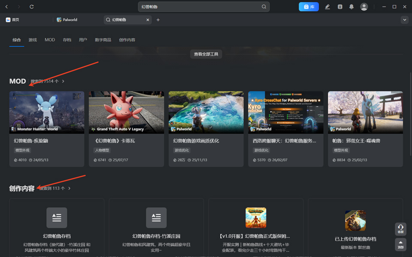Expand 创作内容 results with the chevron arrow
This screenshot has width=412, height=257.
coord(69,188)
